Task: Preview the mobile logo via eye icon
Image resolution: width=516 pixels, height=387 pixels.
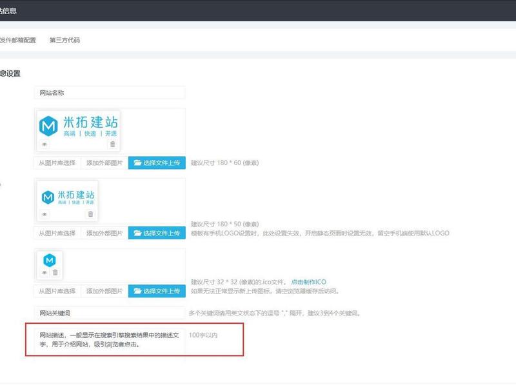Action: coord(45,214)
